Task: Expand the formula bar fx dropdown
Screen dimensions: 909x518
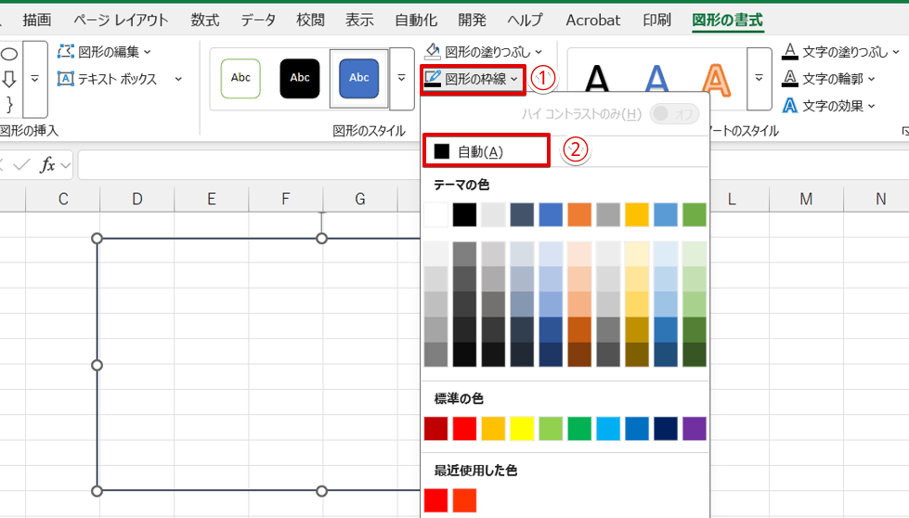Action: click(x=66, y=166)
